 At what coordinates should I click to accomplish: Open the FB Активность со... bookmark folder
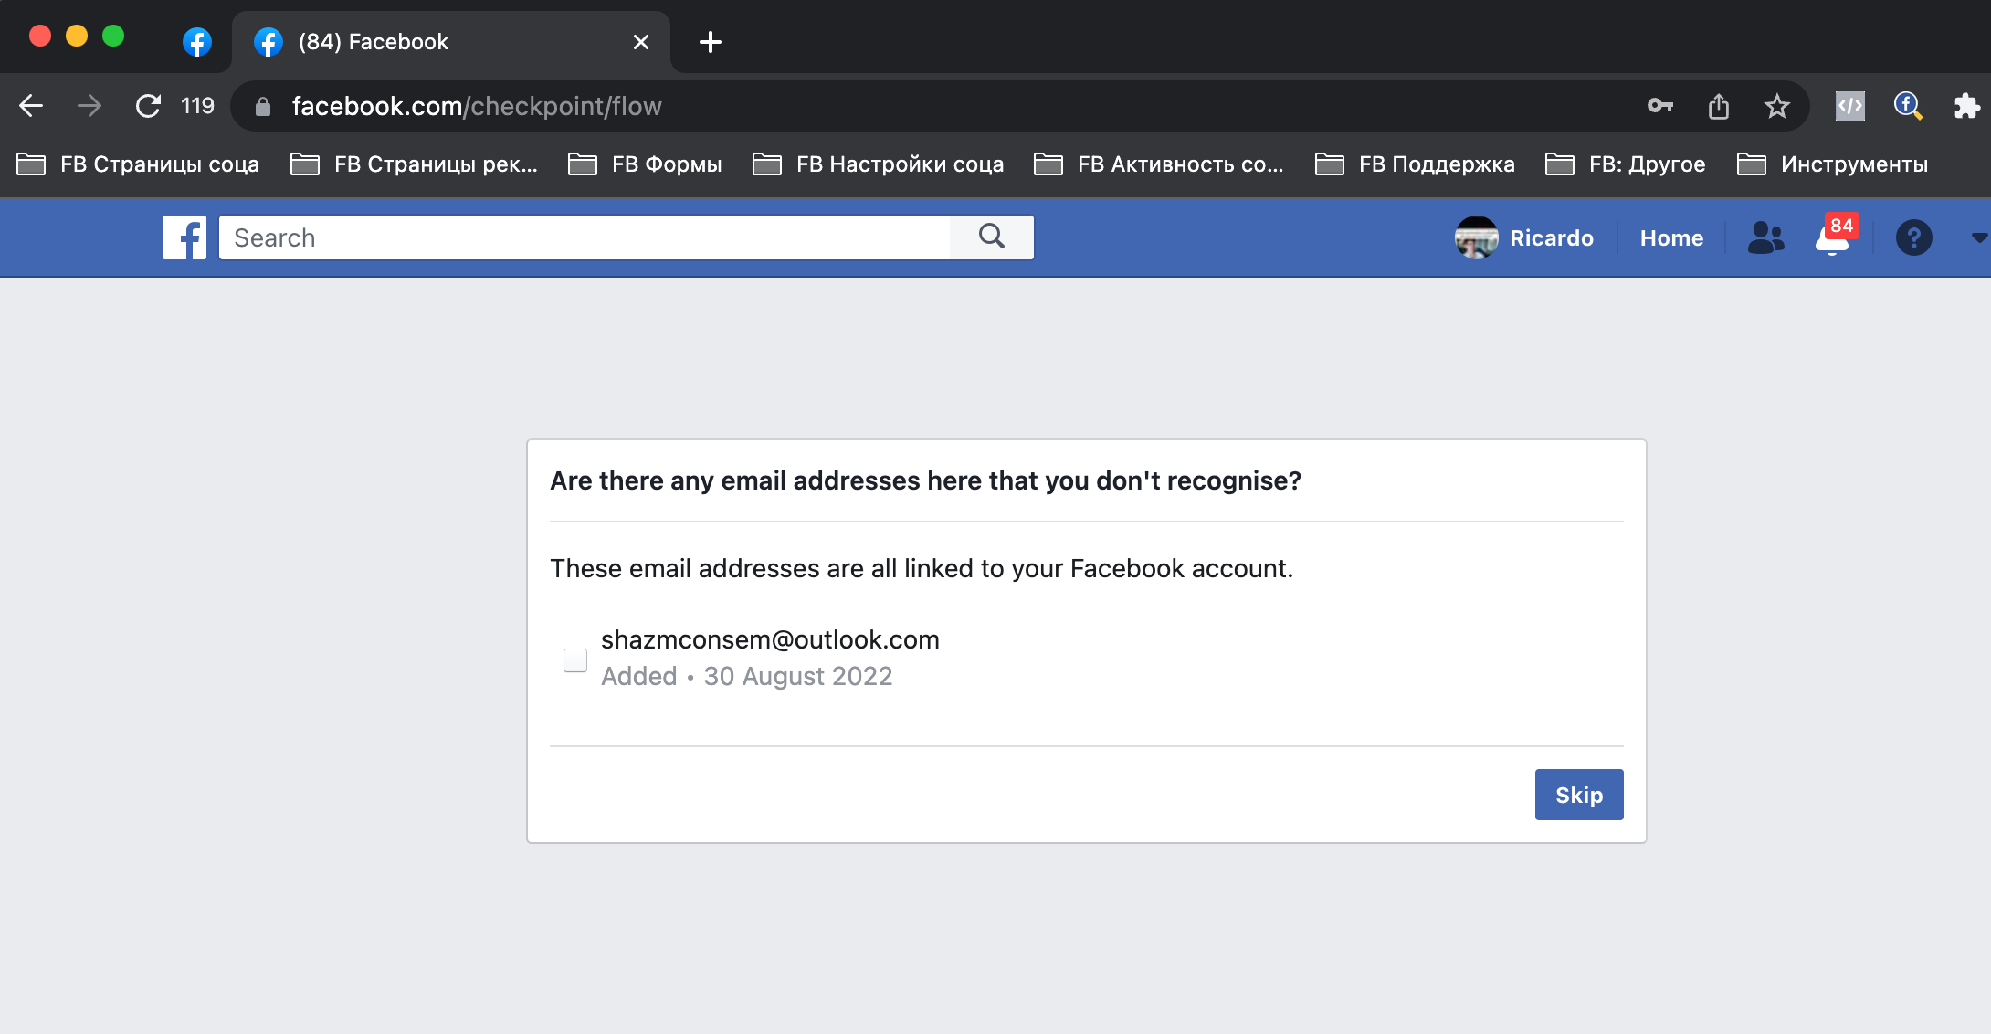tap(1158, 164)
